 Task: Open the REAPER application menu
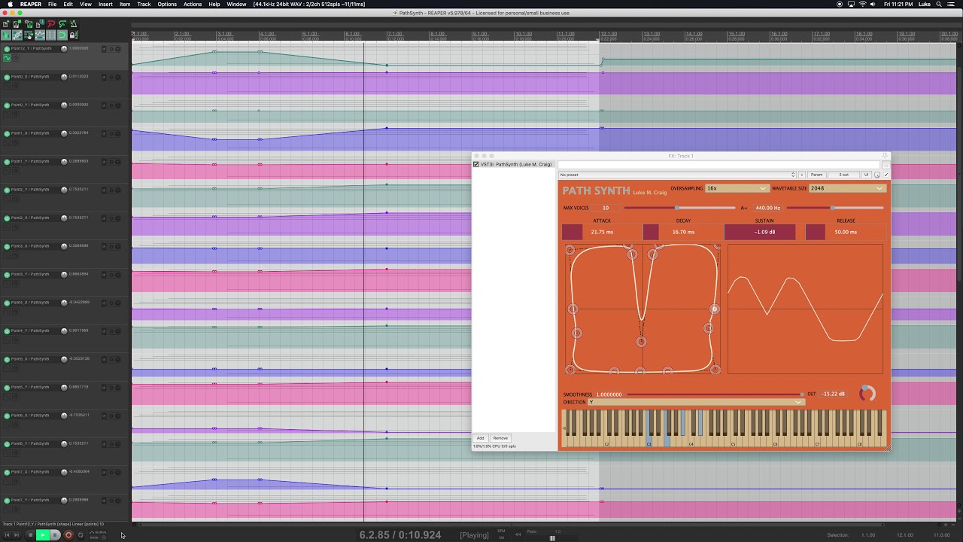pos(31,4)
